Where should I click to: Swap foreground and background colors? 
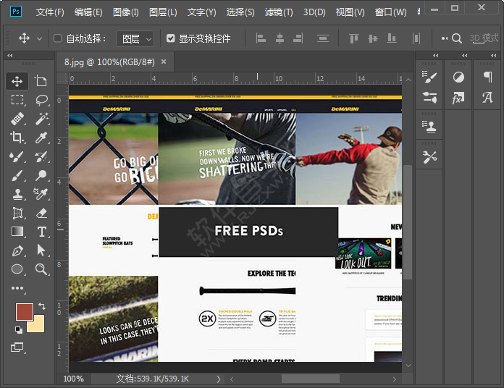[x=41, y=306]
